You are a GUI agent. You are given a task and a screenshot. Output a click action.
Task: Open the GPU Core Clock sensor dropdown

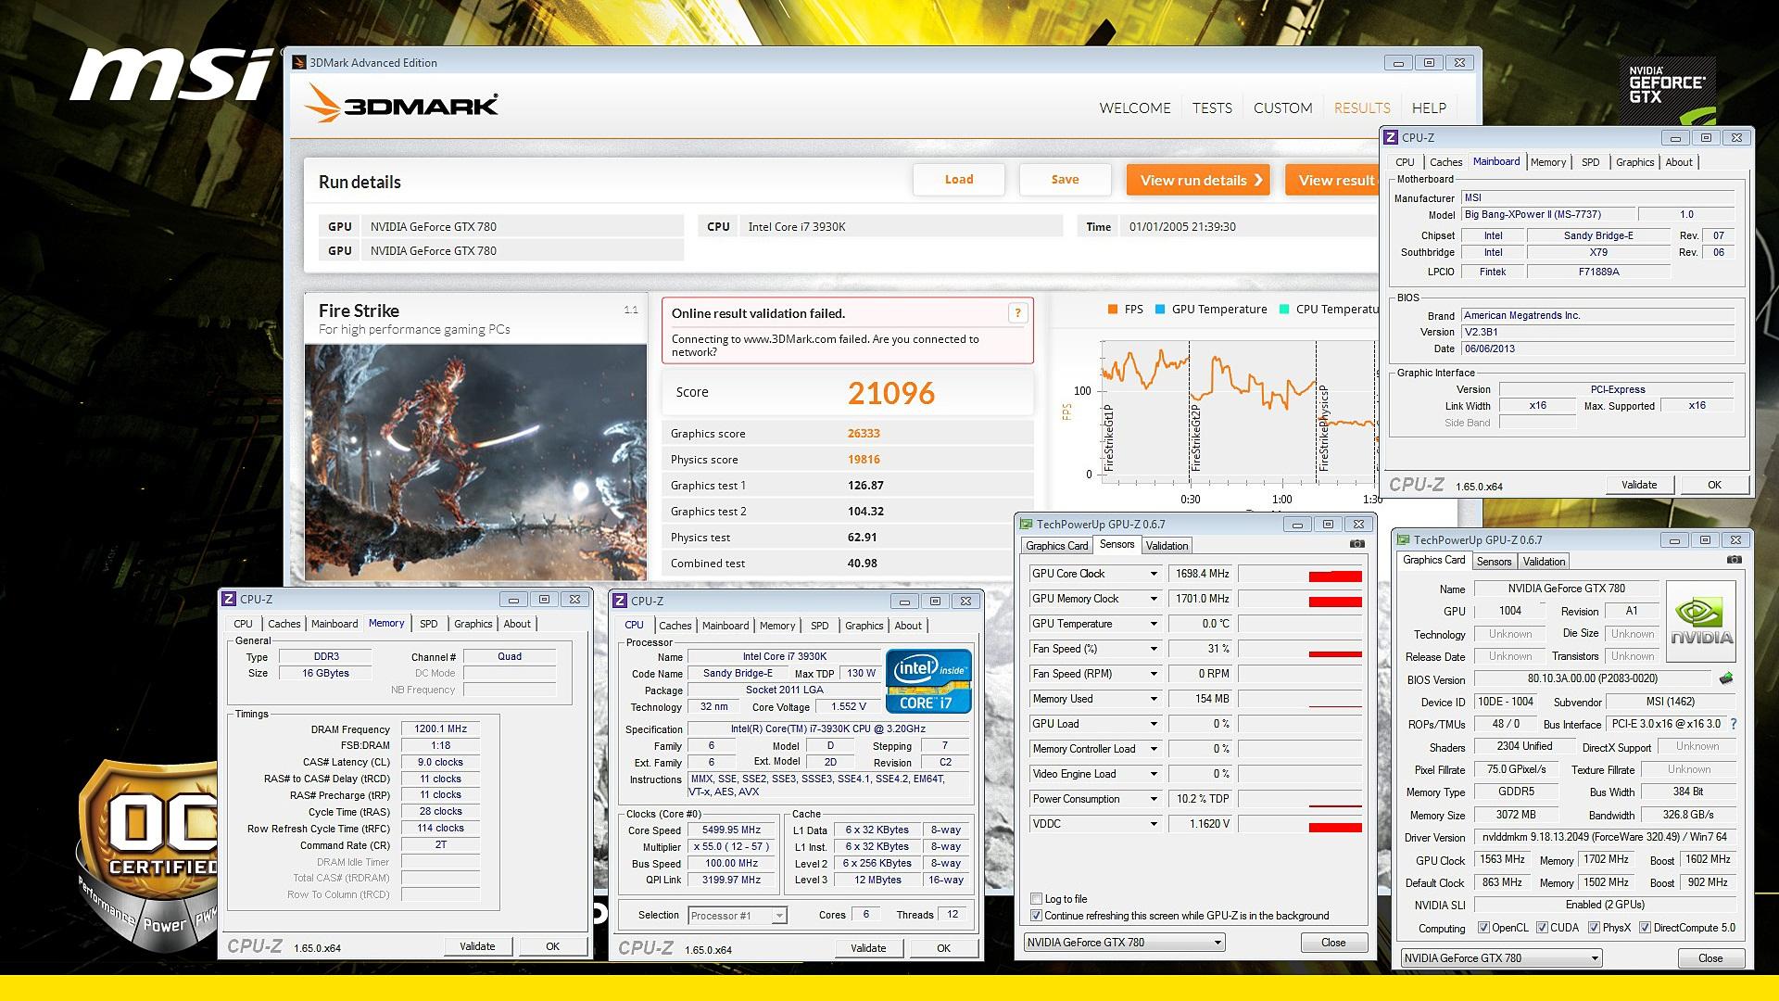(x=1154, y=574)
